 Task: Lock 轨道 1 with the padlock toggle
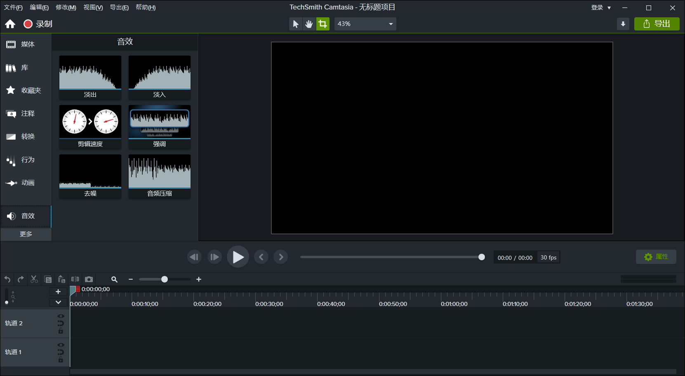click(61, 360)
